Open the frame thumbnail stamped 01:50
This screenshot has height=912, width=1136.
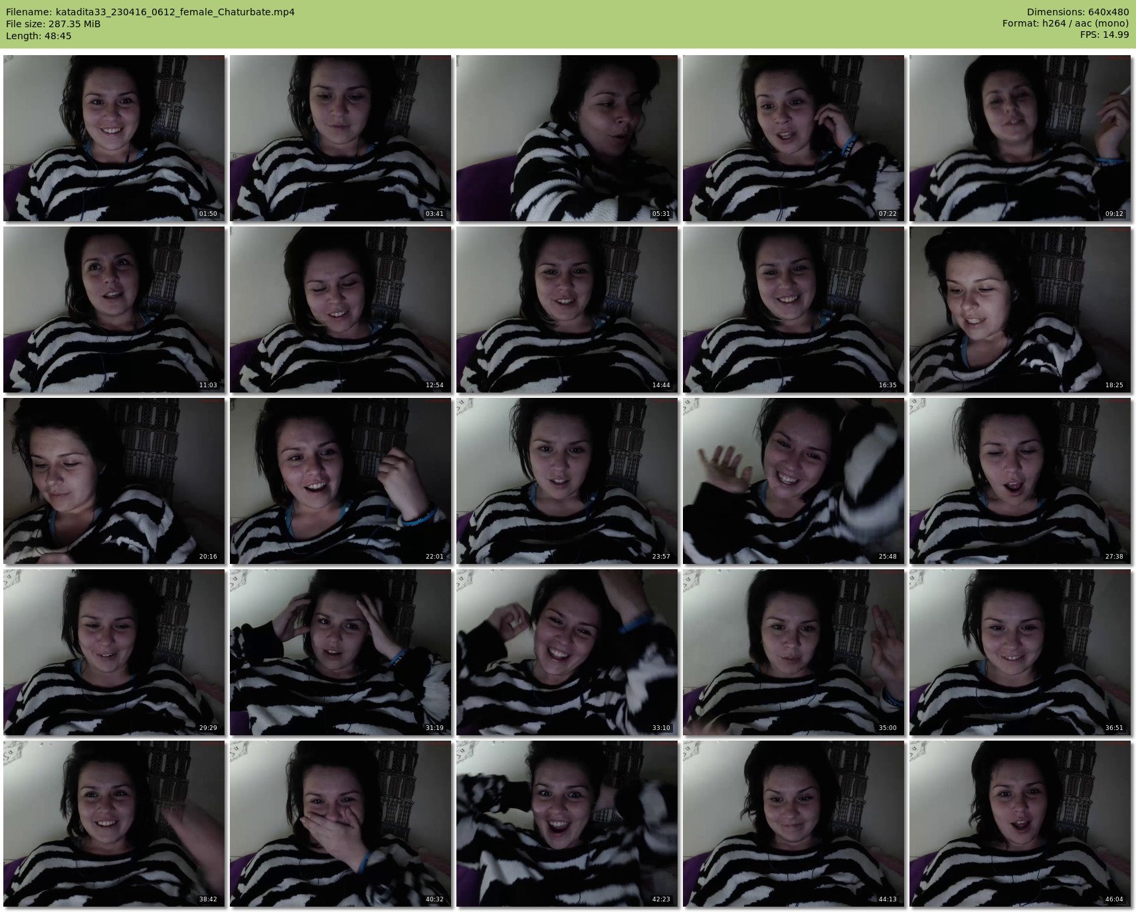pyautogui.click(x=114, y=138)
